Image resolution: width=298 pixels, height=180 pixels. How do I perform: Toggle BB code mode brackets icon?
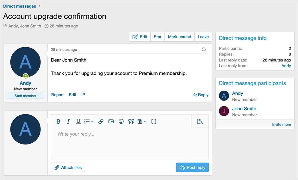(154, 121)
